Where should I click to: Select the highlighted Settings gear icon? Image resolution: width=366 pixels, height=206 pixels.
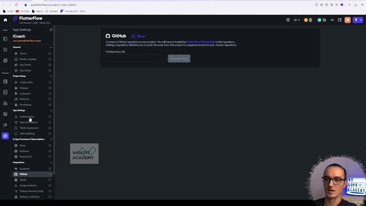5,136
